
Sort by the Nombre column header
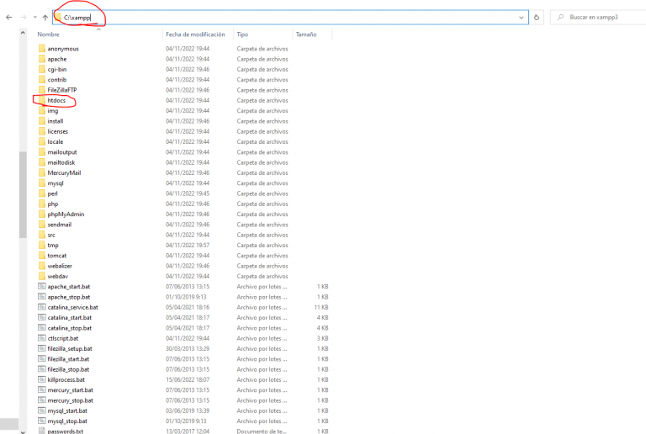coord(49,34)
